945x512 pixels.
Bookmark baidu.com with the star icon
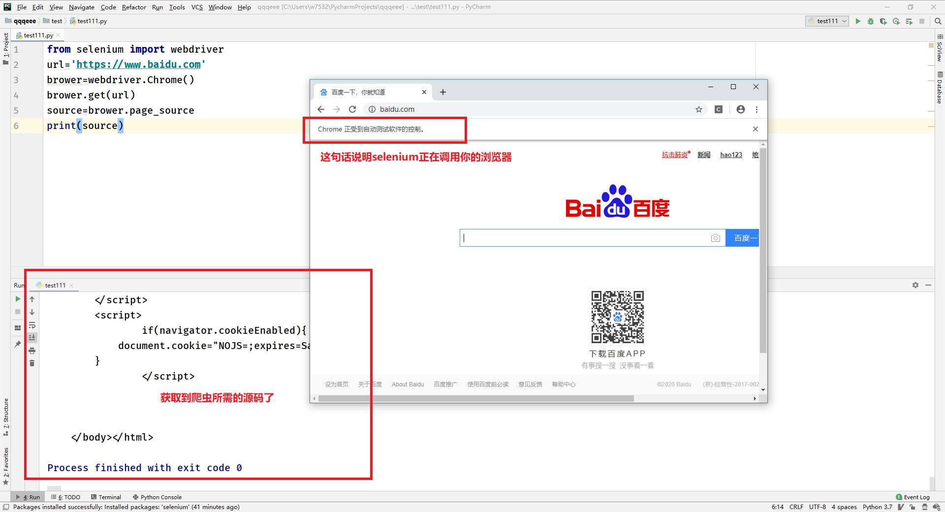699,109
